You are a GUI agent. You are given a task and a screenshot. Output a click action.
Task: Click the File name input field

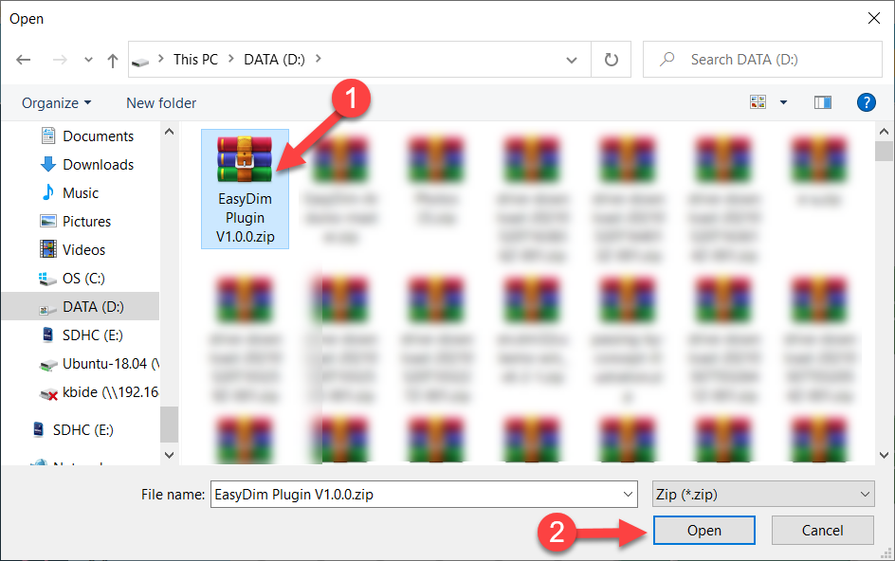[x=424, y=495]
